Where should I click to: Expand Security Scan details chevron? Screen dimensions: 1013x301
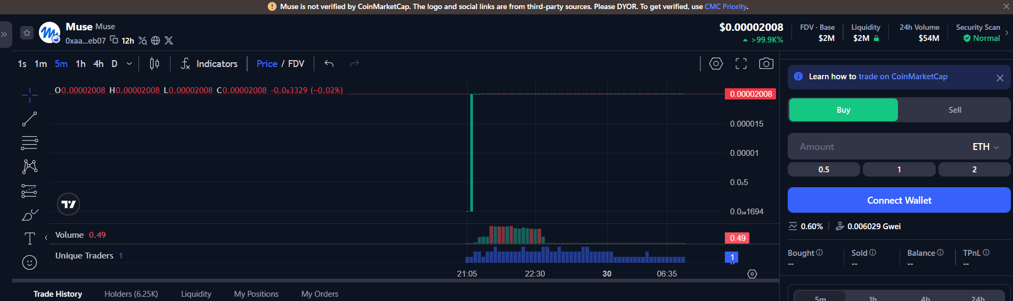point(1007,33)
